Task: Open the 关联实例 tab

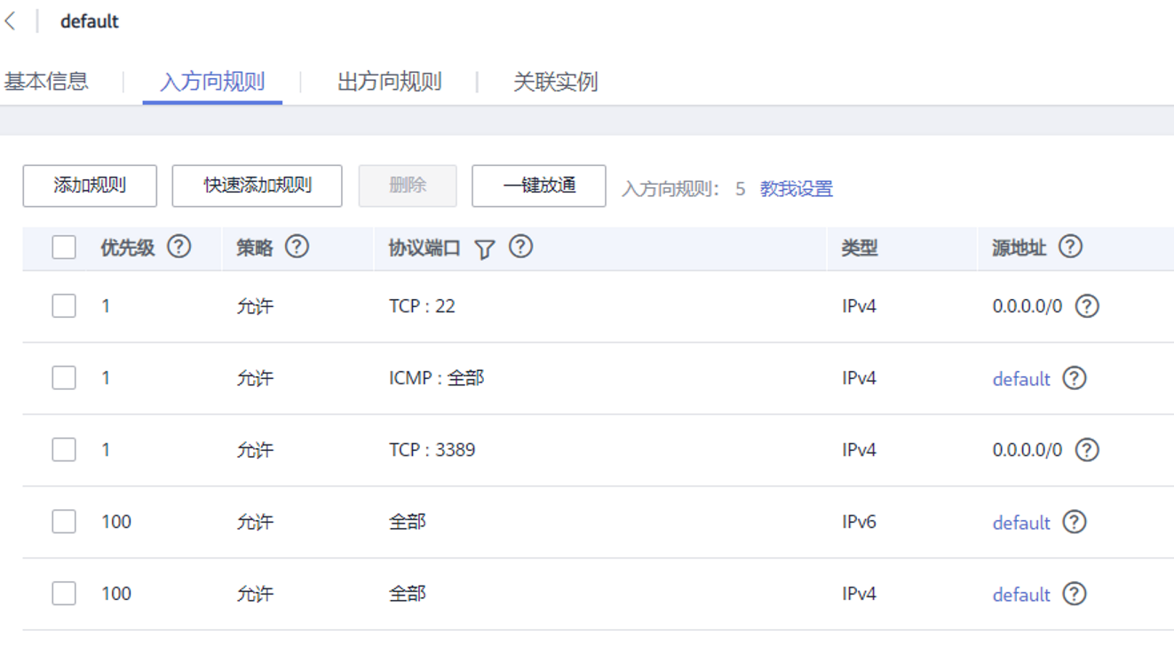Action: pyautogui.click(x=555, y=83)
